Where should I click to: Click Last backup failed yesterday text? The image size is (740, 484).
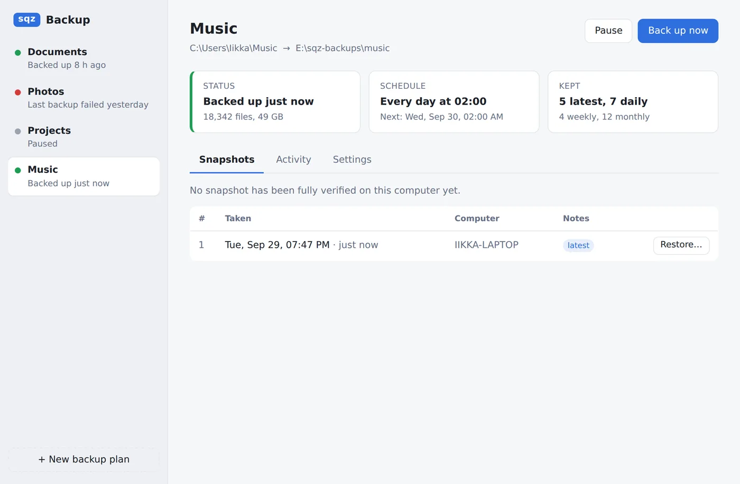[x=88, y=105]
